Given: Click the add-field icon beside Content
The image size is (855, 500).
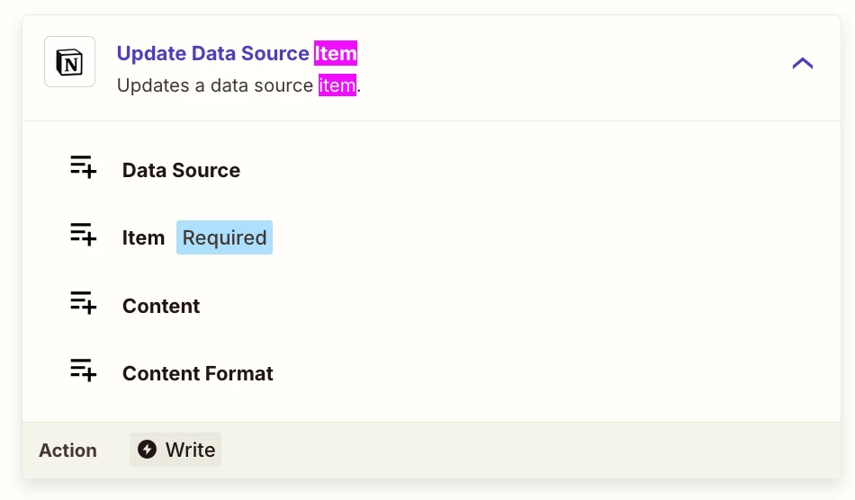Looking at the screenshot, I should point(83,304).
